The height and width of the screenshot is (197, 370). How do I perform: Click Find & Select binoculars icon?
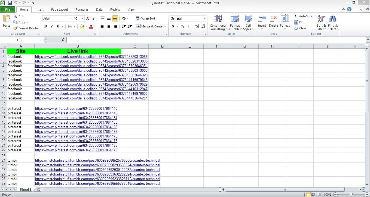[332, 19]
